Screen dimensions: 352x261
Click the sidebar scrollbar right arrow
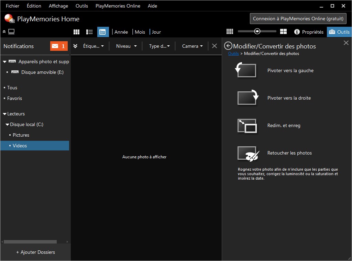[67, 242]
